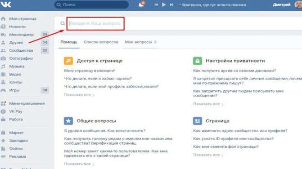
Task: Switch to the Мои вопросы tab
Action: click(140, 42)
